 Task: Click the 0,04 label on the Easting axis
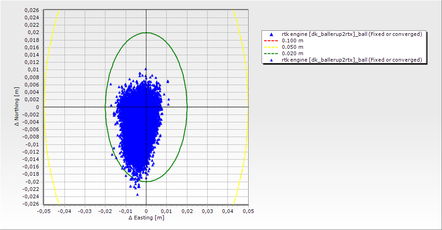pos(228,211)
